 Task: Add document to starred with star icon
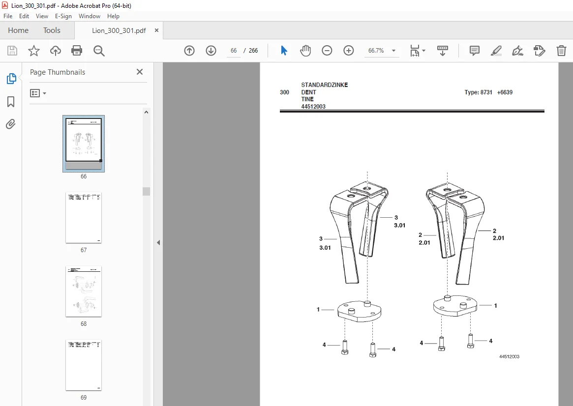[x=34, y=51]
